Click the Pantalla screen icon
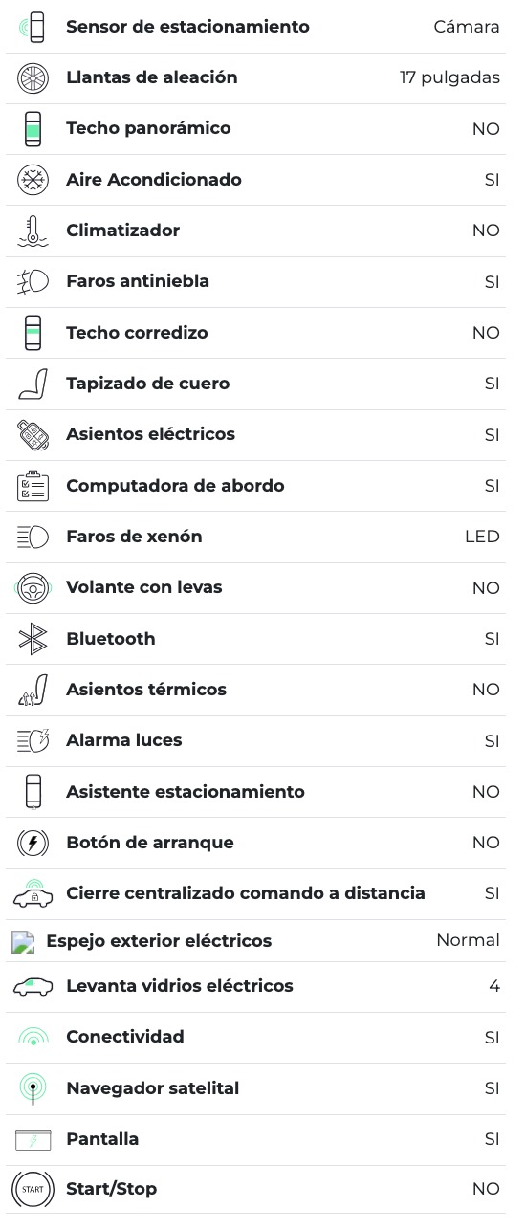Viewport: 526px width, 1230px height. point(33,1139)
